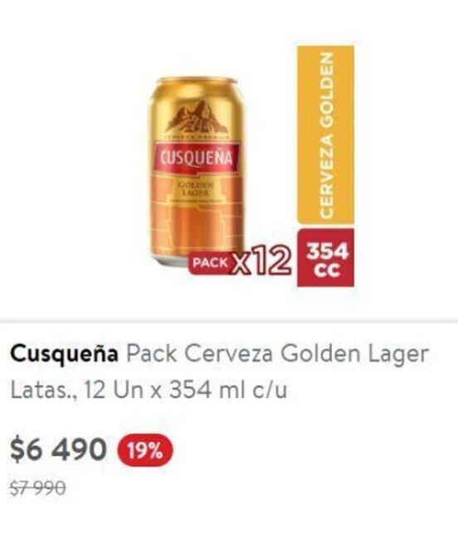
Task: Click the $6 490 sale price
Action: [x=58, y=450]
